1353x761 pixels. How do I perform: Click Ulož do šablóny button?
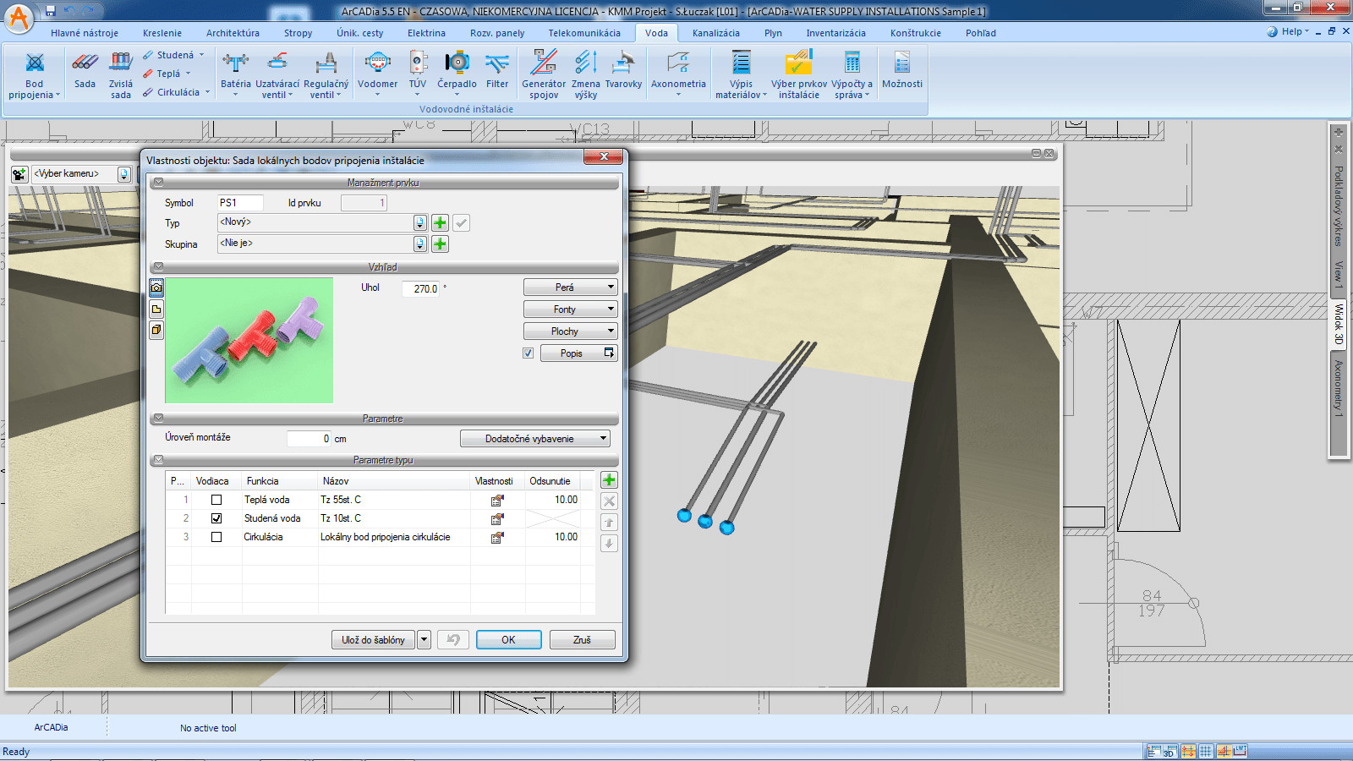click(373, 640)
